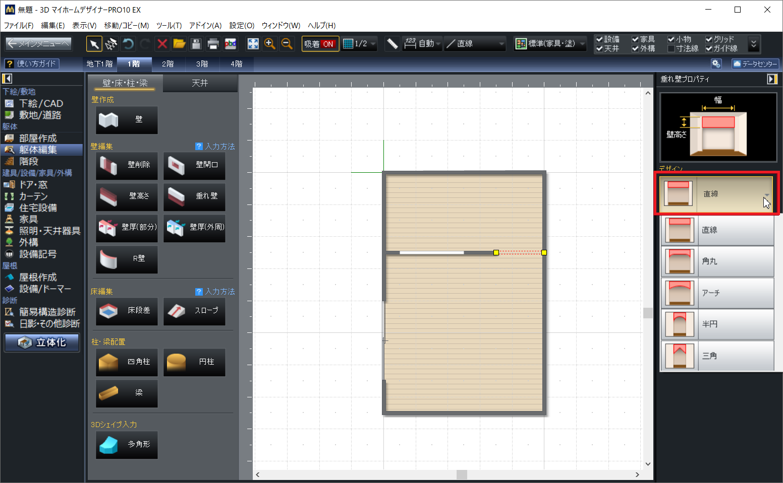Open the ツール(T) menu
The width and height of the screenshot is (783, 483).
[169, 25]
